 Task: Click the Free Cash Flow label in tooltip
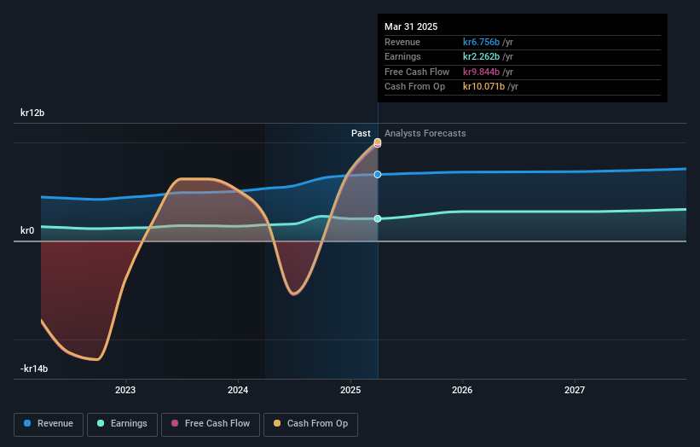pyautogui.click(x=417, y=72)
